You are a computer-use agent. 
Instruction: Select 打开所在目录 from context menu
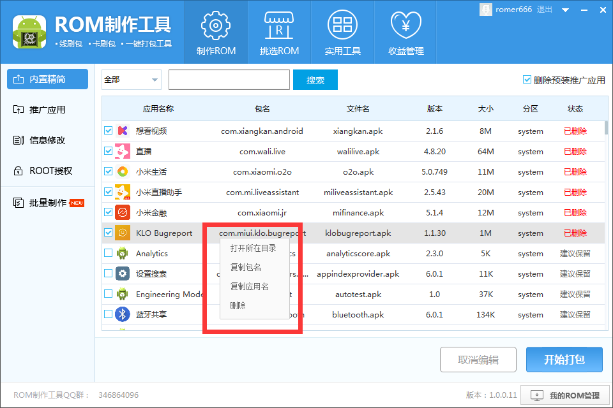tap(254, 248)
